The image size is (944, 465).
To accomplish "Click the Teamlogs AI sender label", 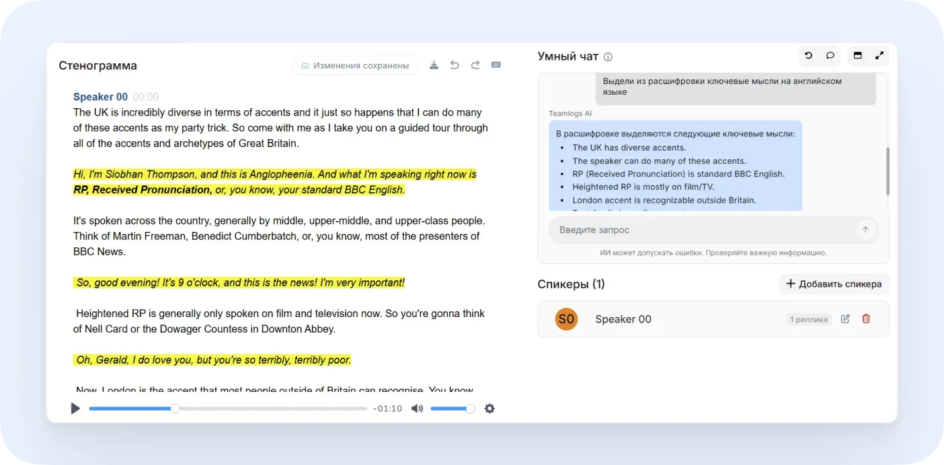I will pos(570,114).
